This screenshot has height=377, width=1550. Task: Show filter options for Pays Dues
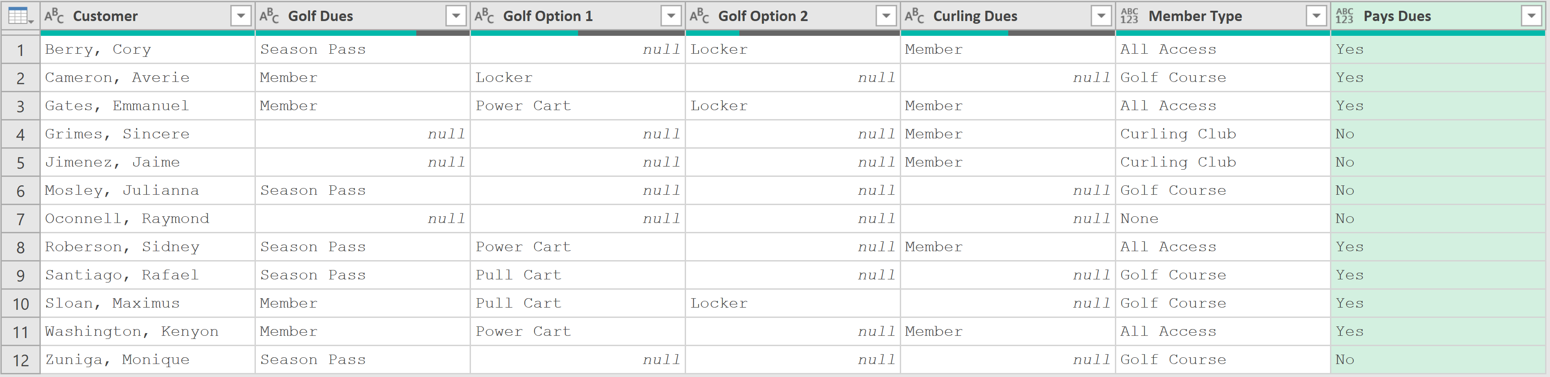pyautogui.click(x=1531, y=16)
